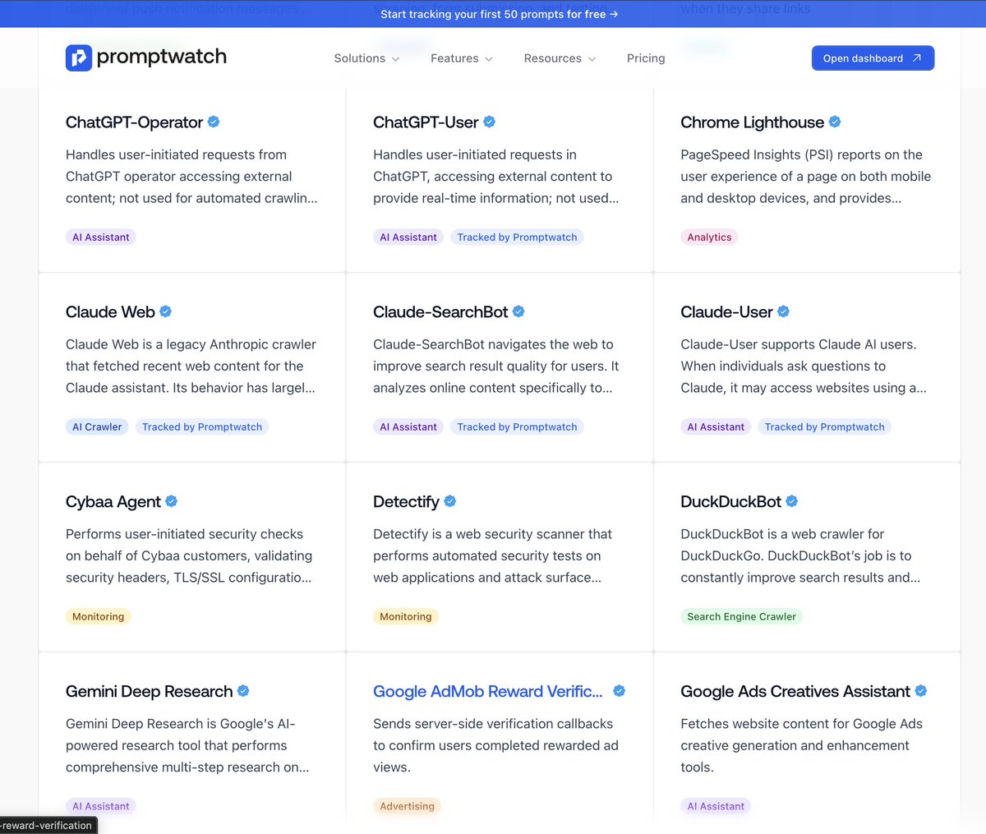This screenshot has height=834, width=986.
Task: Click the verified badge beside Chrome Lighthouse
Action: tap(835, 122)
